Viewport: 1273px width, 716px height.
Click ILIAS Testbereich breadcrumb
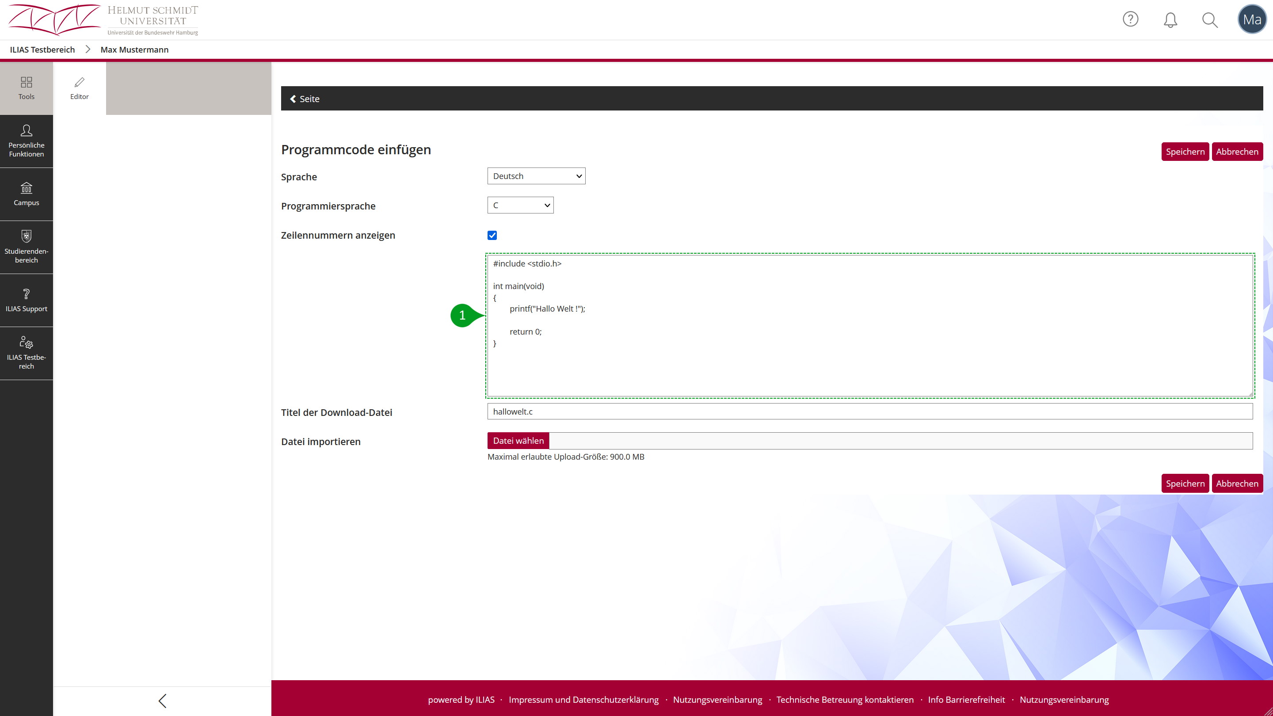tap(42, 50)
